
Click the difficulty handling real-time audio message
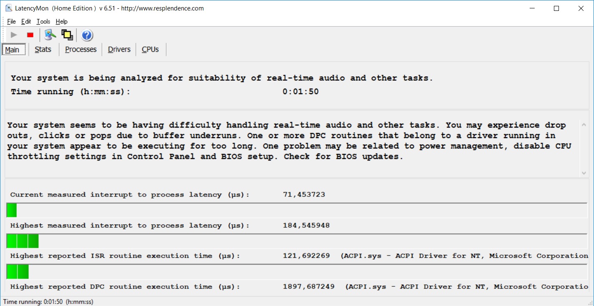(x=289, y=141)
